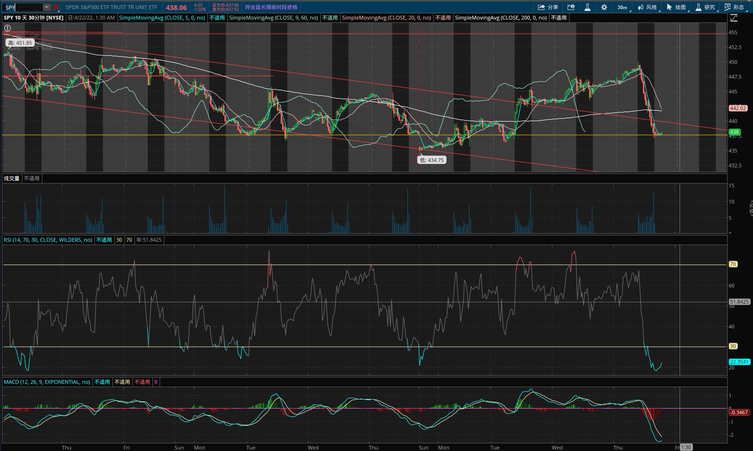Open the symbol selector dropdown arrow
This screenshot has height=451, width=753.
pyautogui.click(x=47, y=7)
